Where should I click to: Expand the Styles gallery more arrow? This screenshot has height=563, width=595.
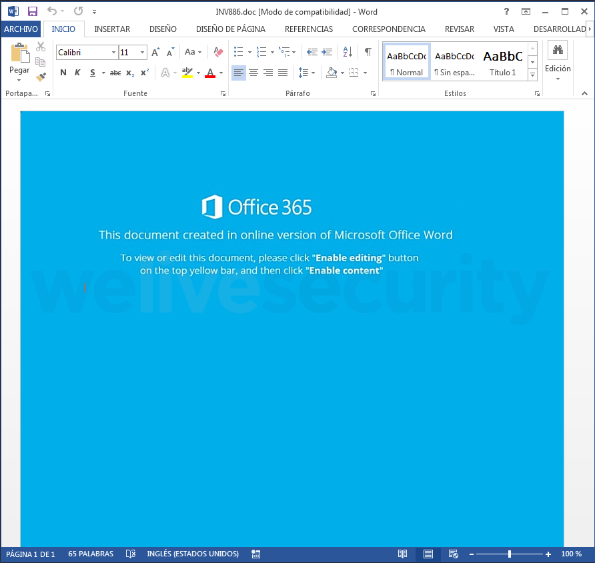click(x=532, y=75)
